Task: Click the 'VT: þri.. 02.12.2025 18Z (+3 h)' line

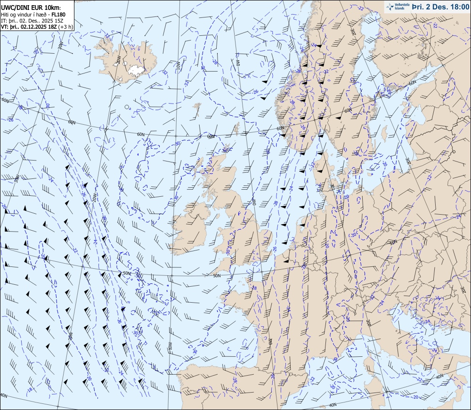Action: tap(37, 26)
